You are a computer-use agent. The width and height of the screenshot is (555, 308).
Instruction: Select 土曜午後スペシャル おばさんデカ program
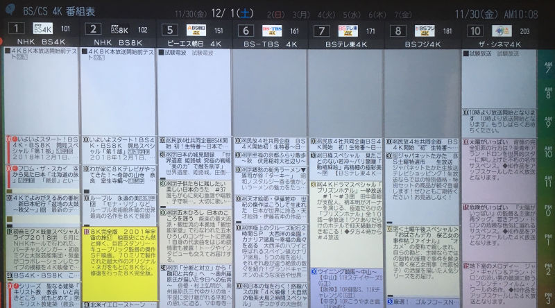pyautogui.click(x=422, y=261)
